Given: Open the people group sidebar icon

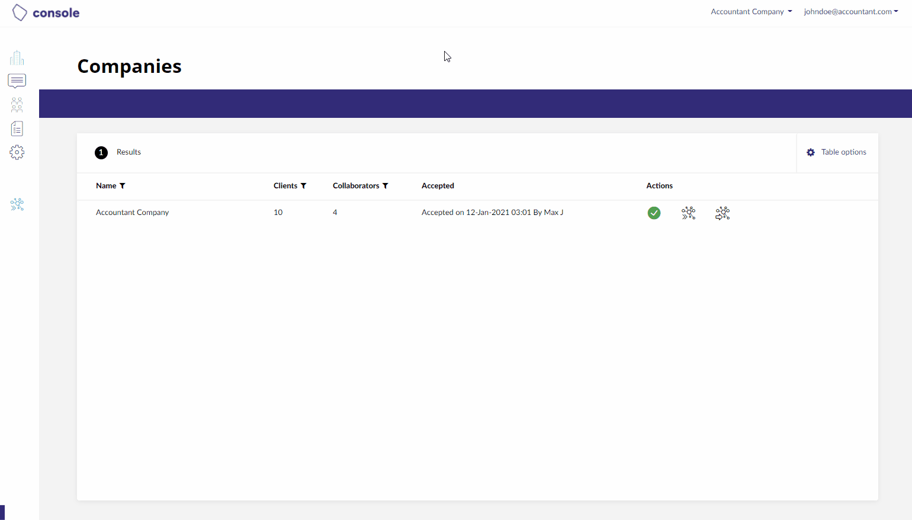Looking at the screenshot, I should click(17, 105).
